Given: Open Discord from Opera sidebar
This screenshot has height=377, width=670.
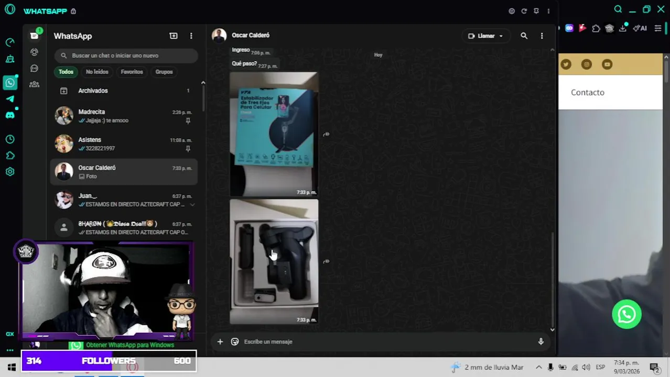Looking at the screenshot, I should (x=10, y=115).
